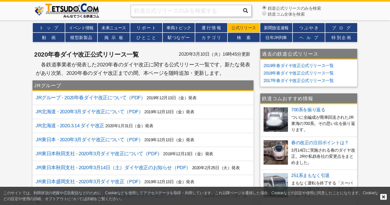Screen dimensions: 390x205
Task: Click the JRグループ section header
Action: [143, 85]
